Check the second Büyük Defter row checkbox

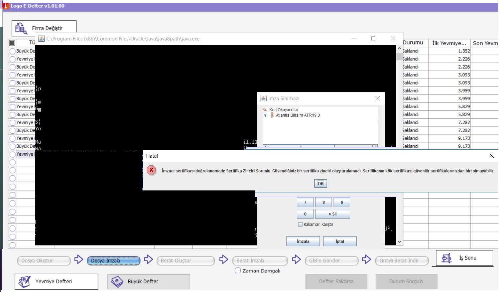(x=12, y=67)
